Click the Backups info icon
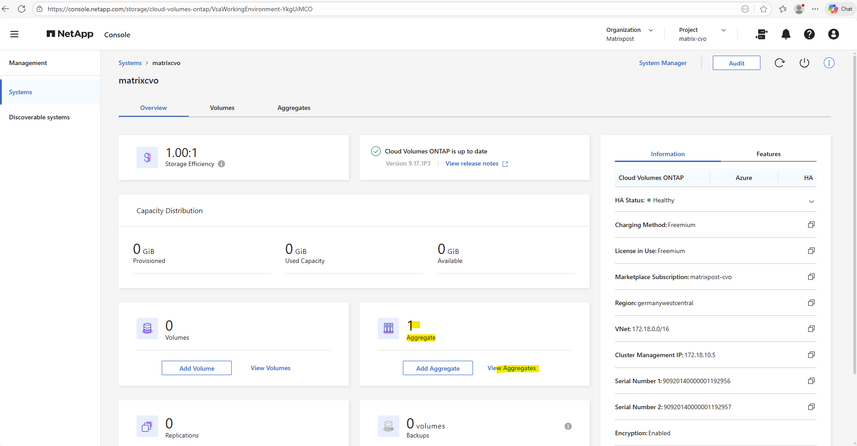 [568, 426]
